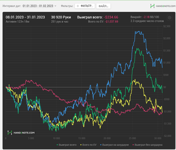Click the winrate value -2.18 бб/100
This screenshot has height=150, width=176.
[151, 17]
